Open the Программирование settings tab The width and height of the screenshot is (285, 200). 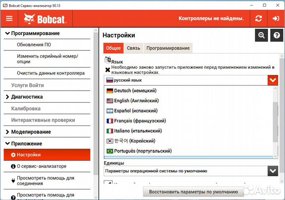coord(168,48)
